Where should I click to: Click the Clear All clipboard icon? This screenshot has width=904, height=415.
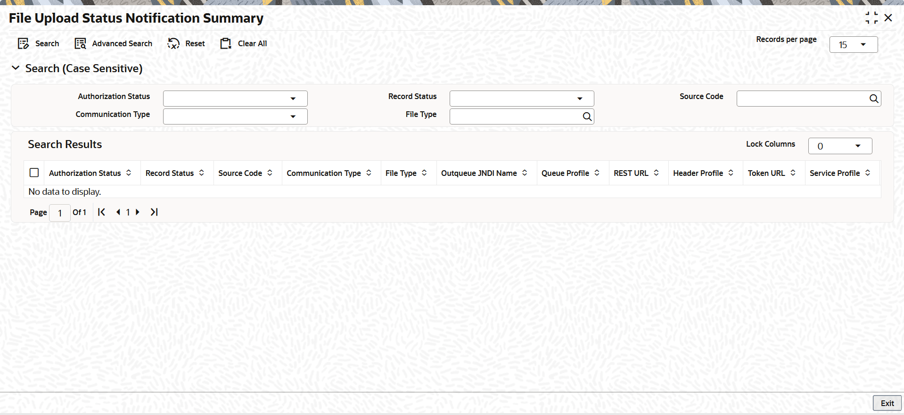(226, 44)
